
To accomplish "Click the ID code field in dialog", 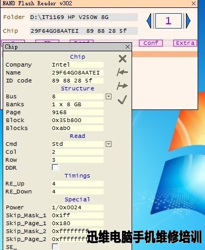I will pyautogui.click(x=78, y=80).
